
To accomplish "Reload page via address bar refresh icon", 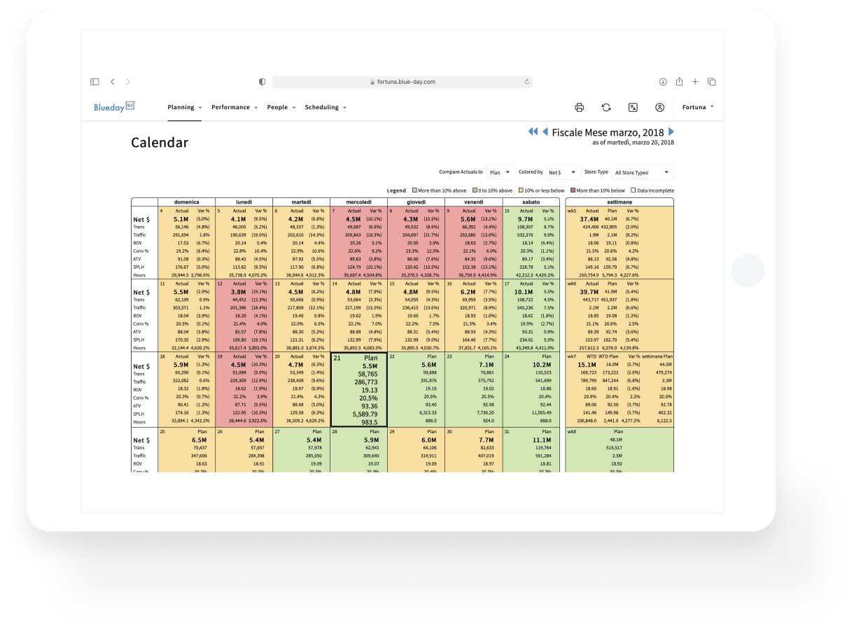I will point(526,82).
